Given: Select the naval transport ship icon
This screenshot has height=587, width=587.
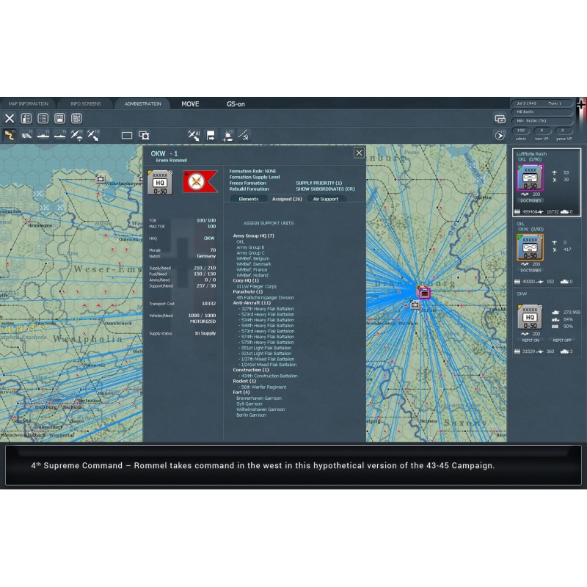Looking at the screenshot, I should [43, 135].
